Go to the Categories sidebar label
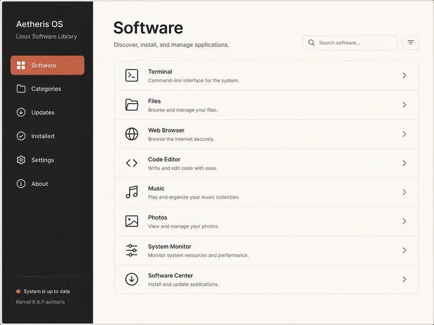This screenshot has height=325, width=434. coord(46,89)
